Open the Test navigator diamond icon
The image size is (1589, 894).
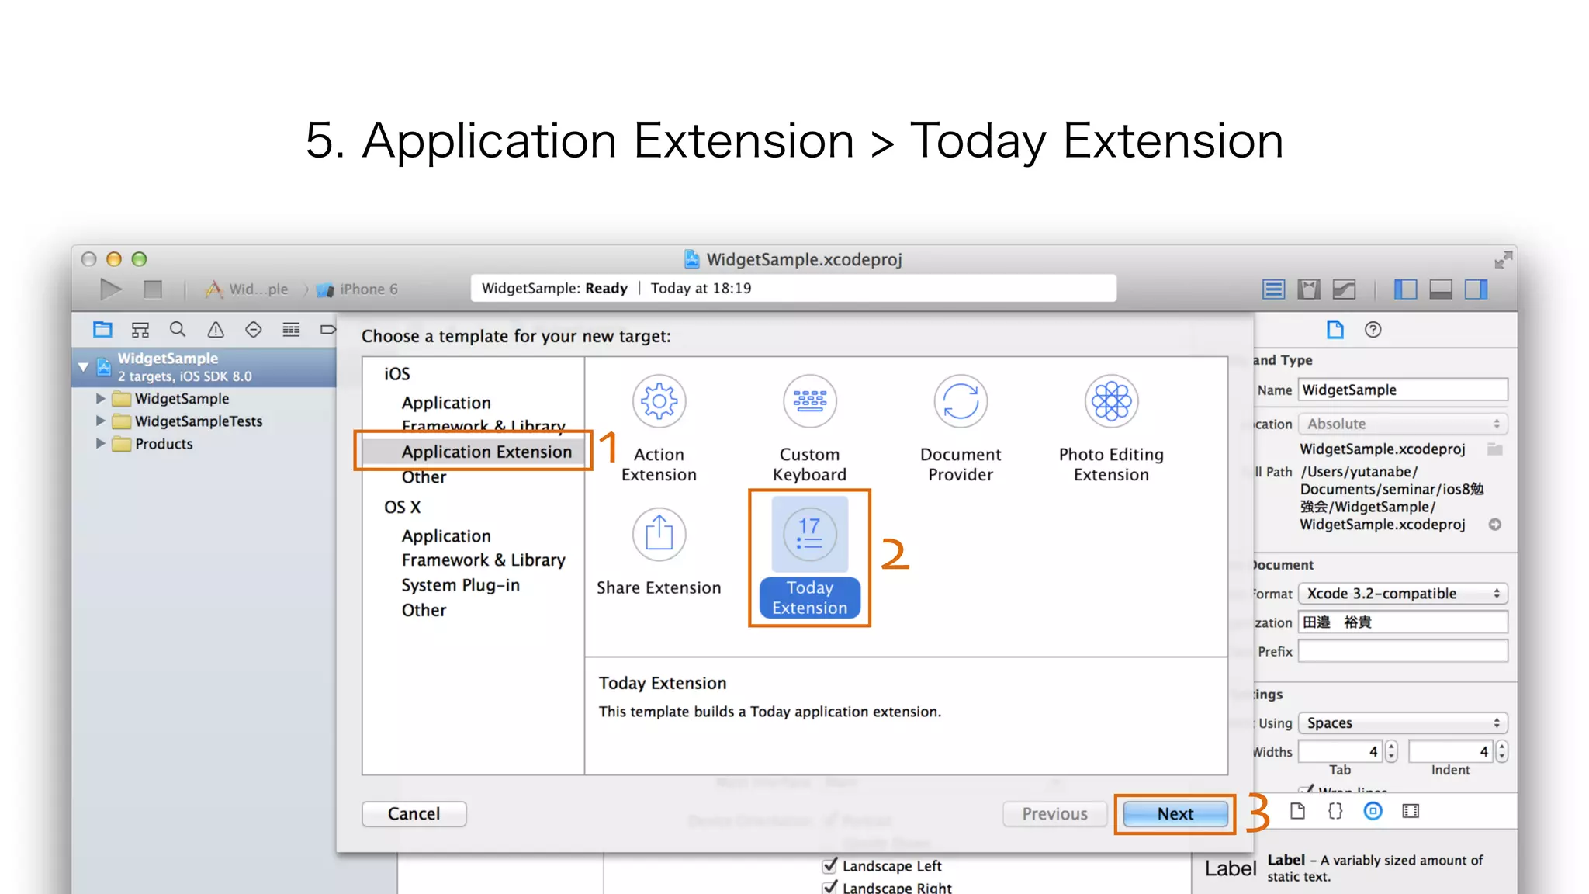coord(253,330)
